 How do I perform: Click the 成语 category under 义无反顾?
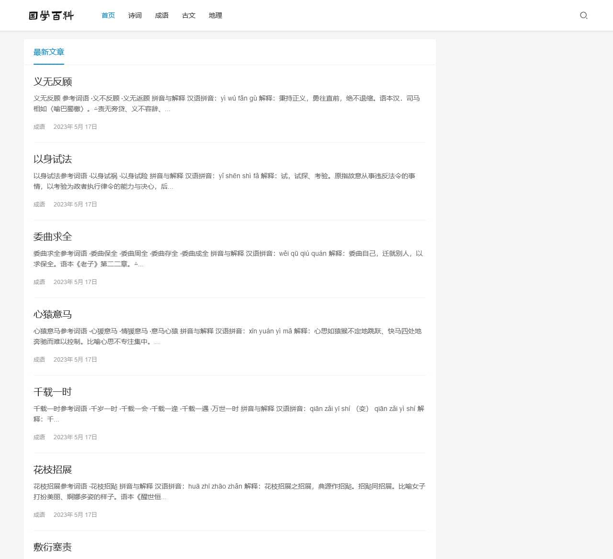point(39,126)
